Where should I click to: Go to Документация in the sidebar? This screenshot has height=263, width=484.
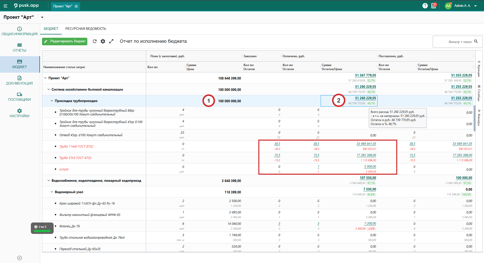pos(19,80)
